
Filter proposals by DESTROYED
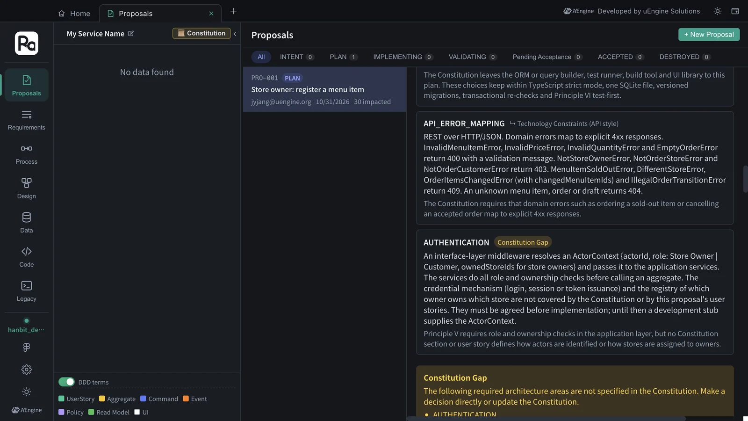pyautogui.click(x=685, y=57)
